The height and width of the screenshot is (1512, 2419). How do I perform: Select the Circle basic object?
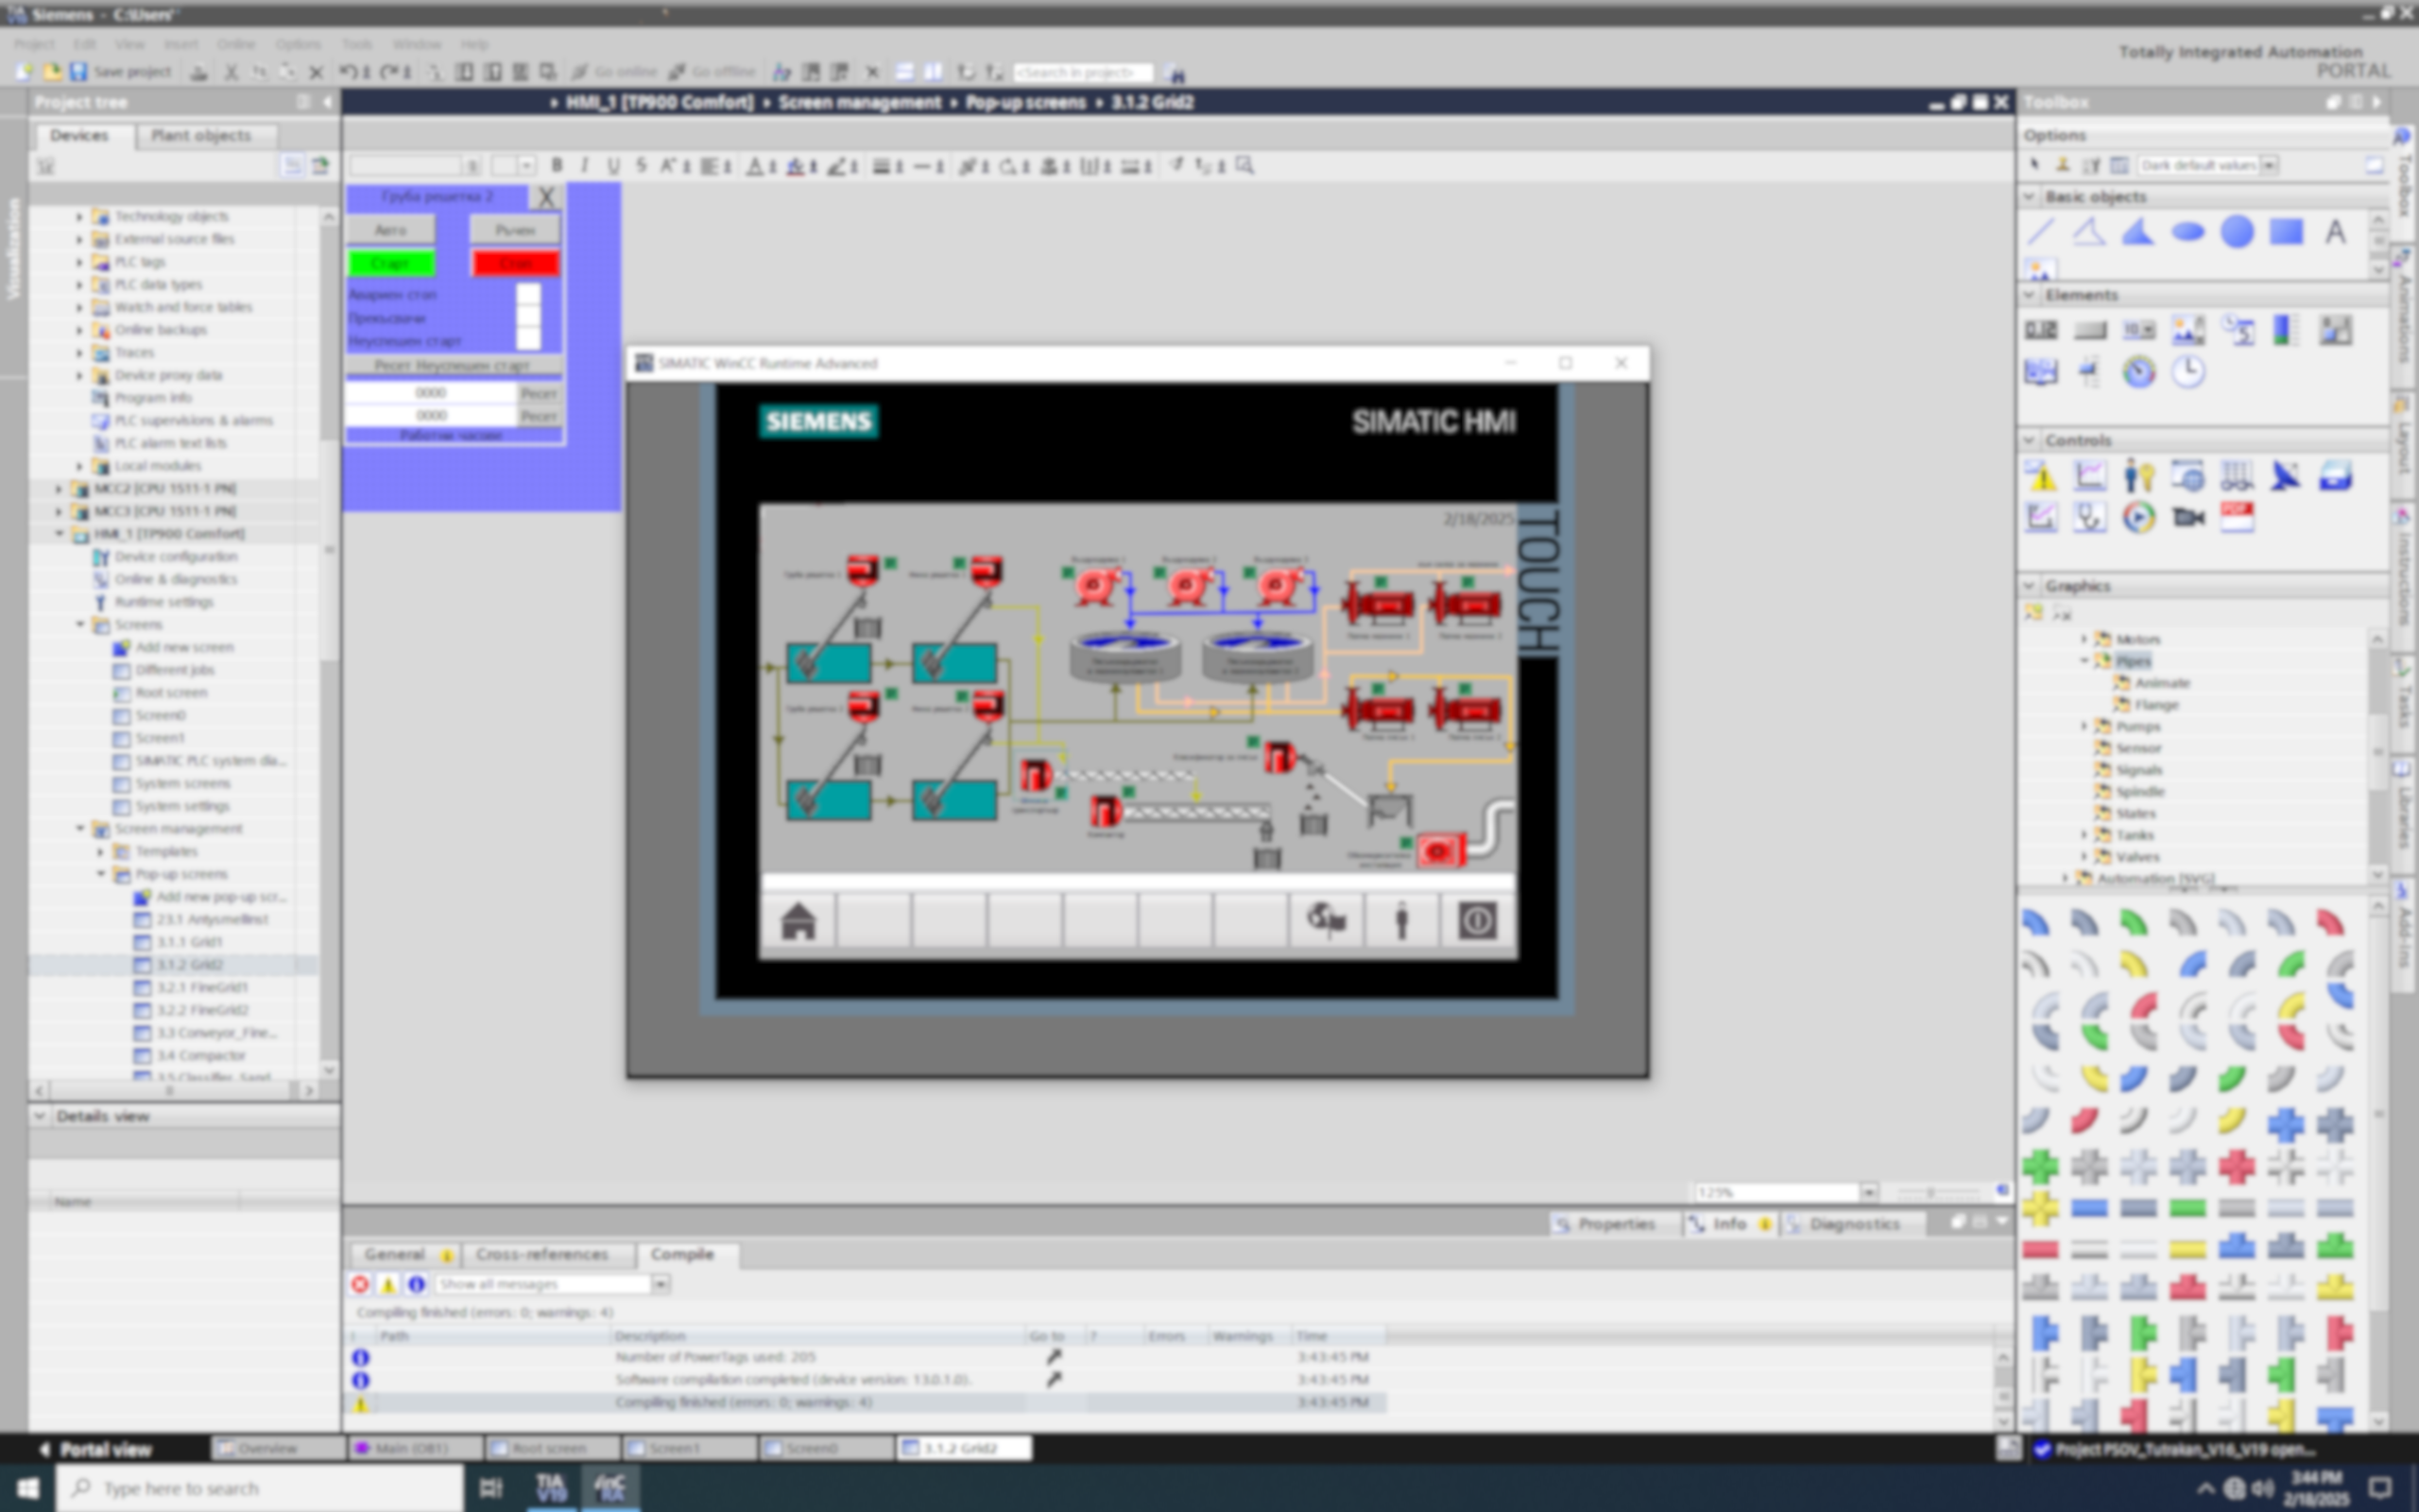[2237, 232]
